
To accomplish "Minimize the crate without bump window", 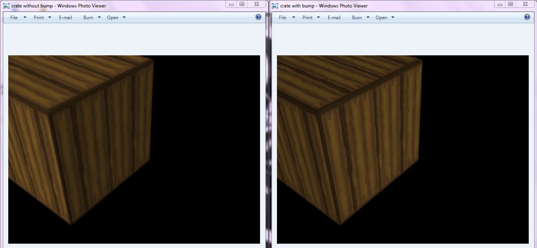I will point(231,4).
